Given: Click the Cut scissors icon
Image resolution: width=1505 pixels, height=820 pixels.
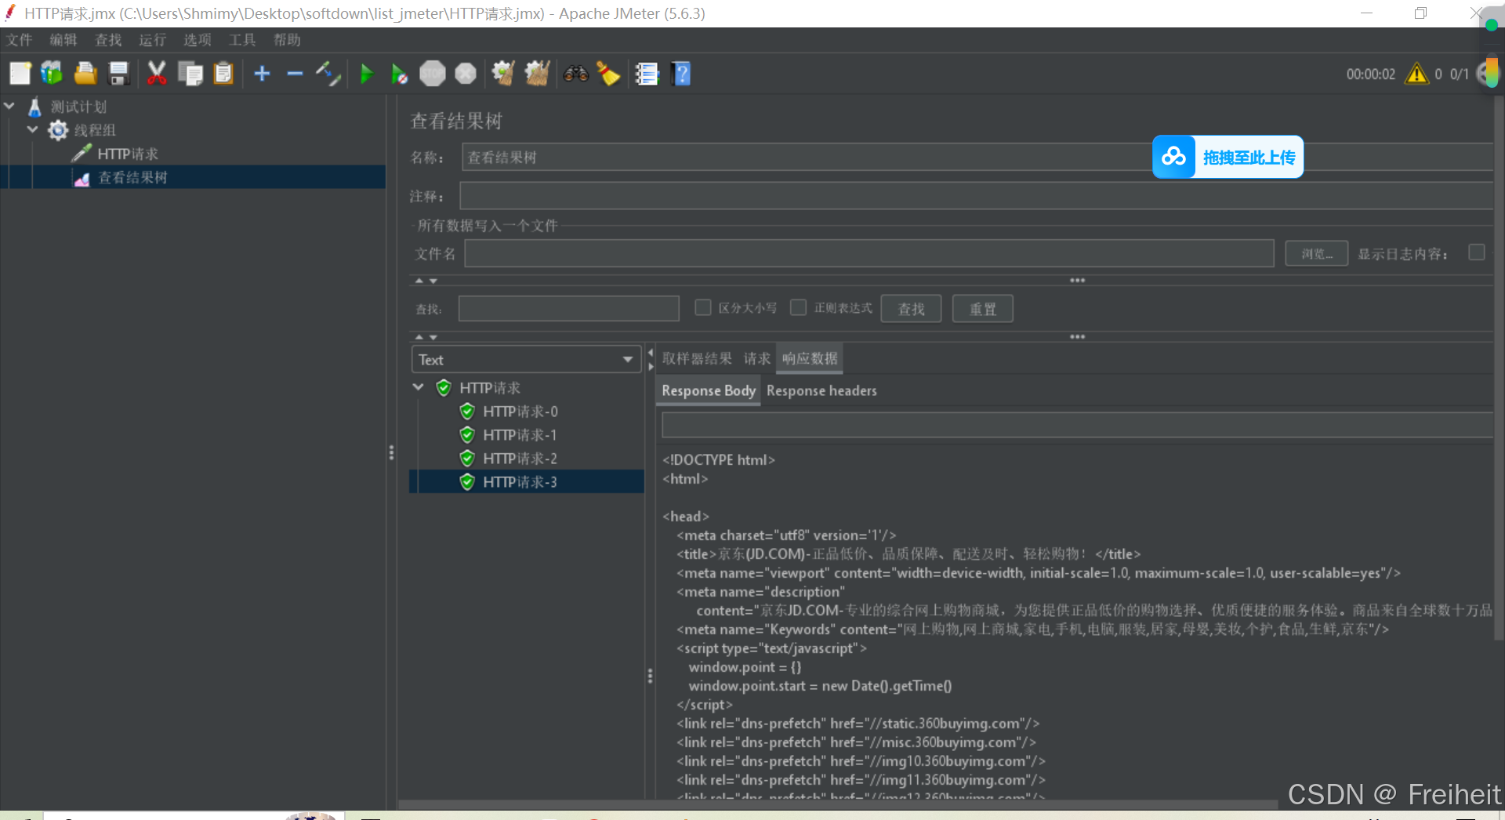Looking at the screenshot, I should [x=157, y=74].
